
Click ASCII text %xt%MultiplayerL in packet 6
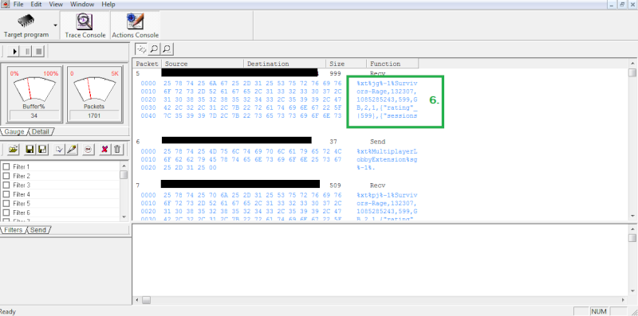point(387,151)
